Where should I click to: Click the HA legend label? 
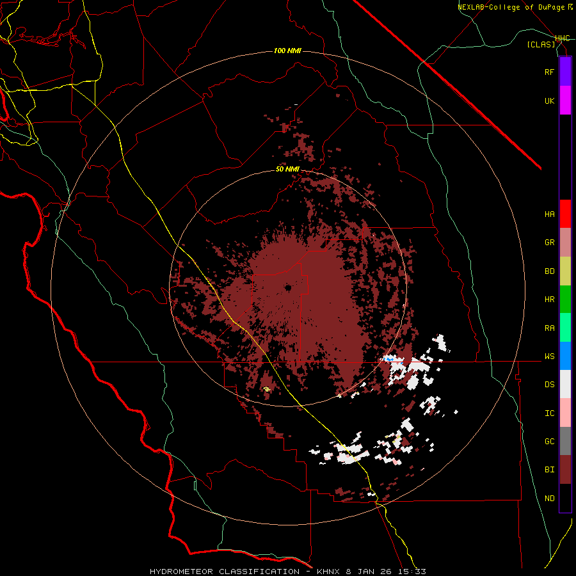(549, 214)
